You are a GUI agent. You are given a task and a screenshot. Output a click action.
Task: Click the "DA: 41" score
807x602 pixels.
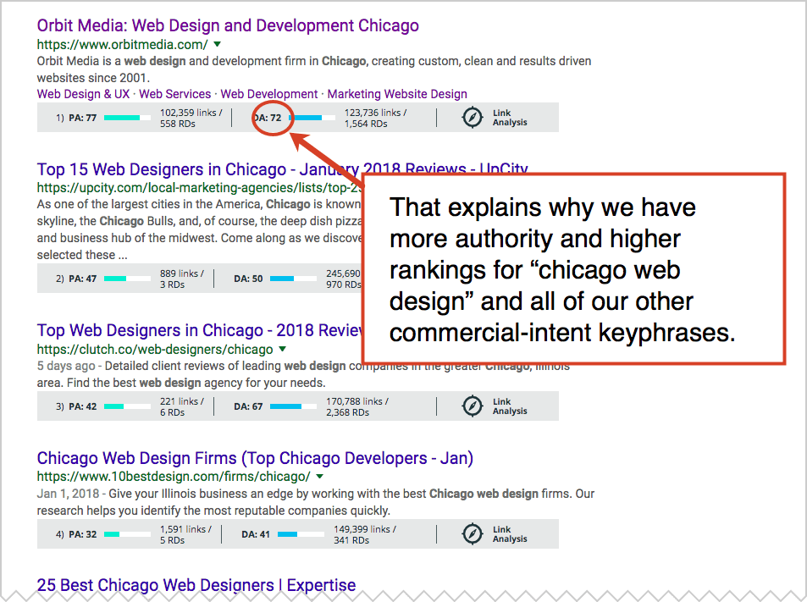click(256, 534)
